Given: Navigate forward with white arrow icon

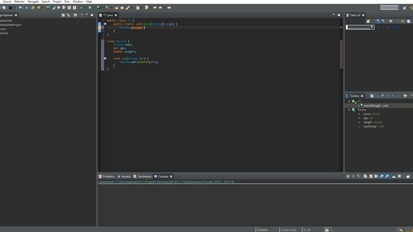Looking at the screenshot, I should coord(169,8).
